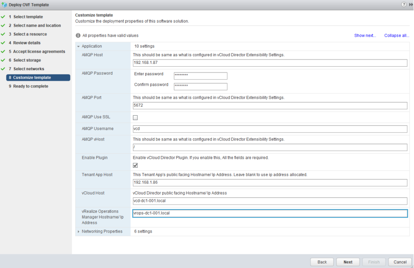Click the AMQP Host input field

(270, 63)
